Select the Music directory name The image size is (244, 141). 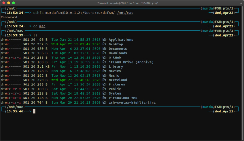[x=114, y=76]
